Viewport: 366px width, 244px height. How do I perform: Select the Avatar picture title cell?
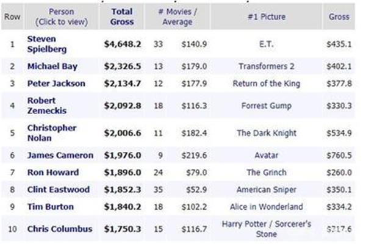(267, 156)
